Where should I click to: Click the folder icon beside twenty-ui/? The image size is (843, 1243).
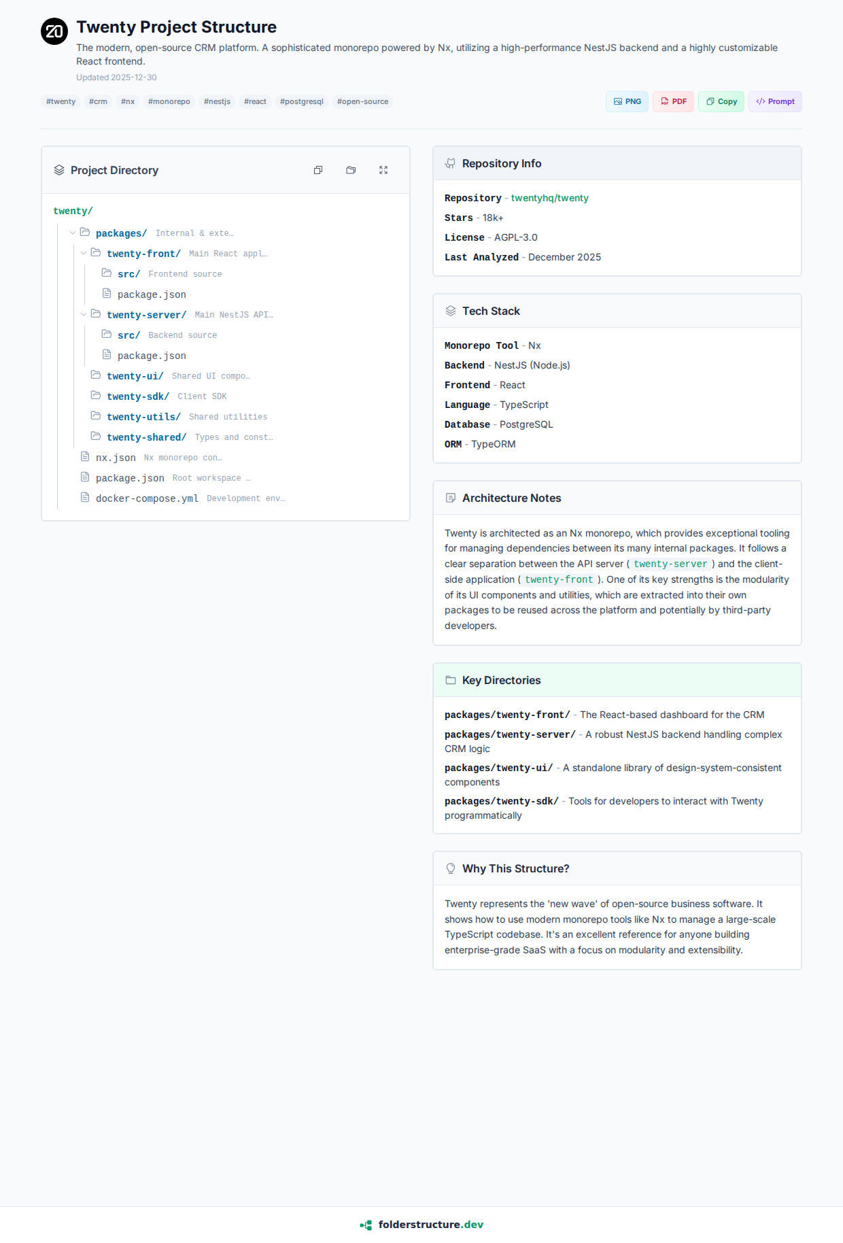96,375
